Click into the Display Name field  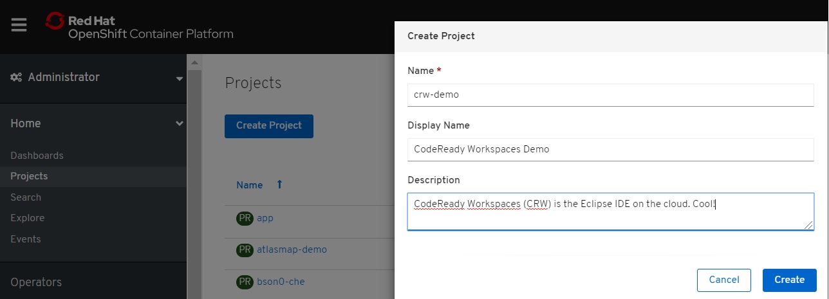point(610,149)
